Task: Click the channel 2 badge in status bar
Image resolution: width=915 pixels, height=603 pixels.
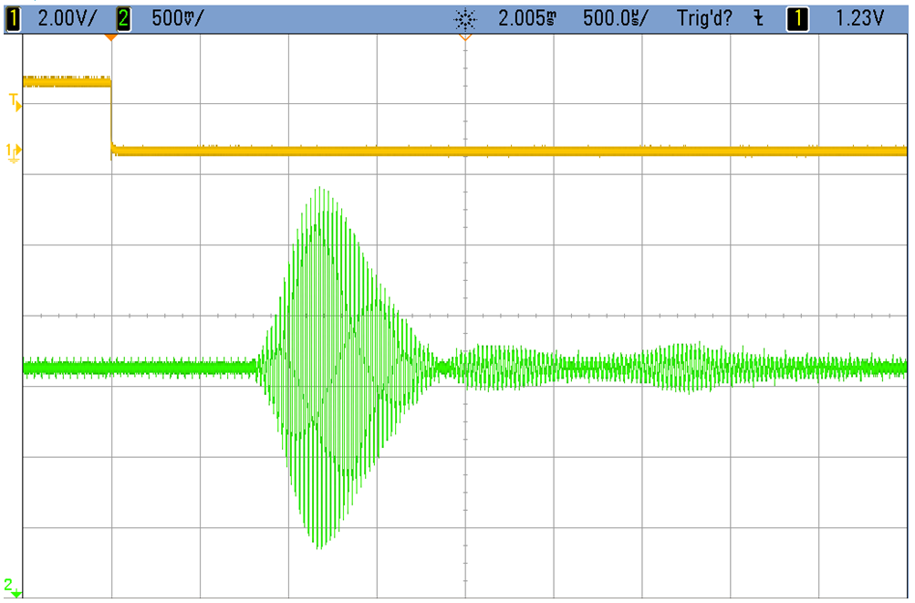Action: tap(123, 18)
